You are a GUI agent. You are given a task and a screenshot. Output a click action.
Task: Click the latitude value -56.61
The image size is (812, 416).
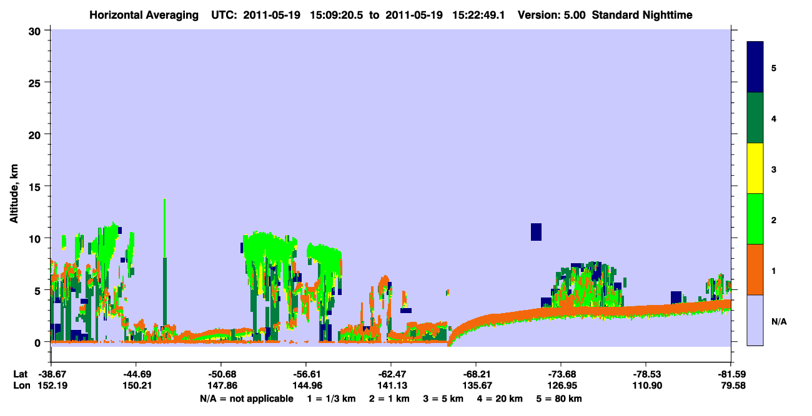(x=305, y=374)
